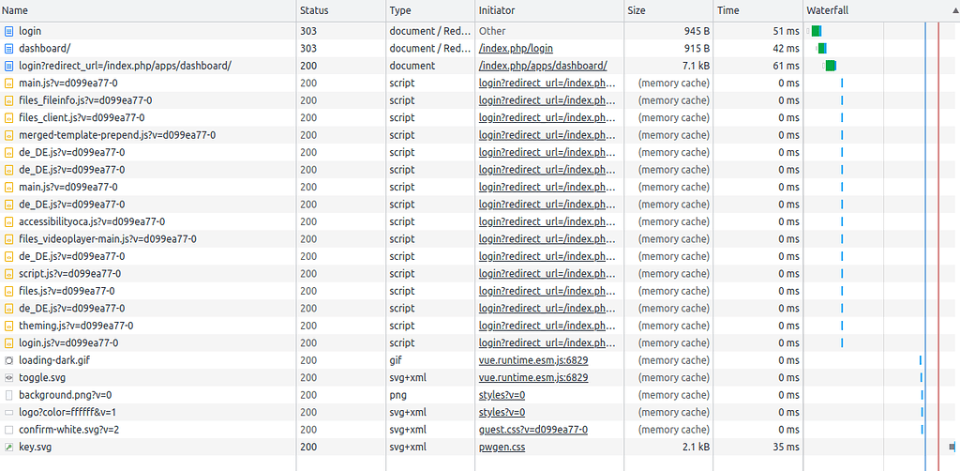This screenshot has height=471, width=960.
Task: Click the waterfall bar for the login?redirect_url request
Action: pos(831,66)
